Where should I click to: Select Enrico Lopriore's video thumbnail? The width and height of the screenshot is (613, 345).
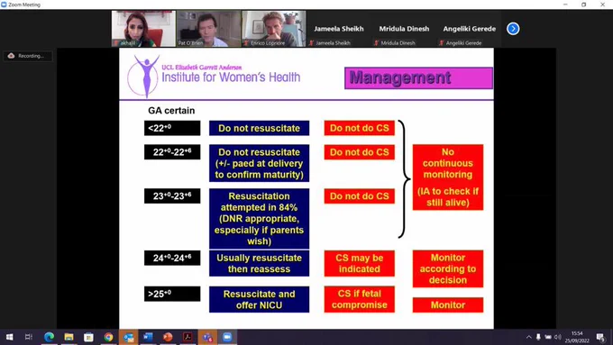pos(274,29)
